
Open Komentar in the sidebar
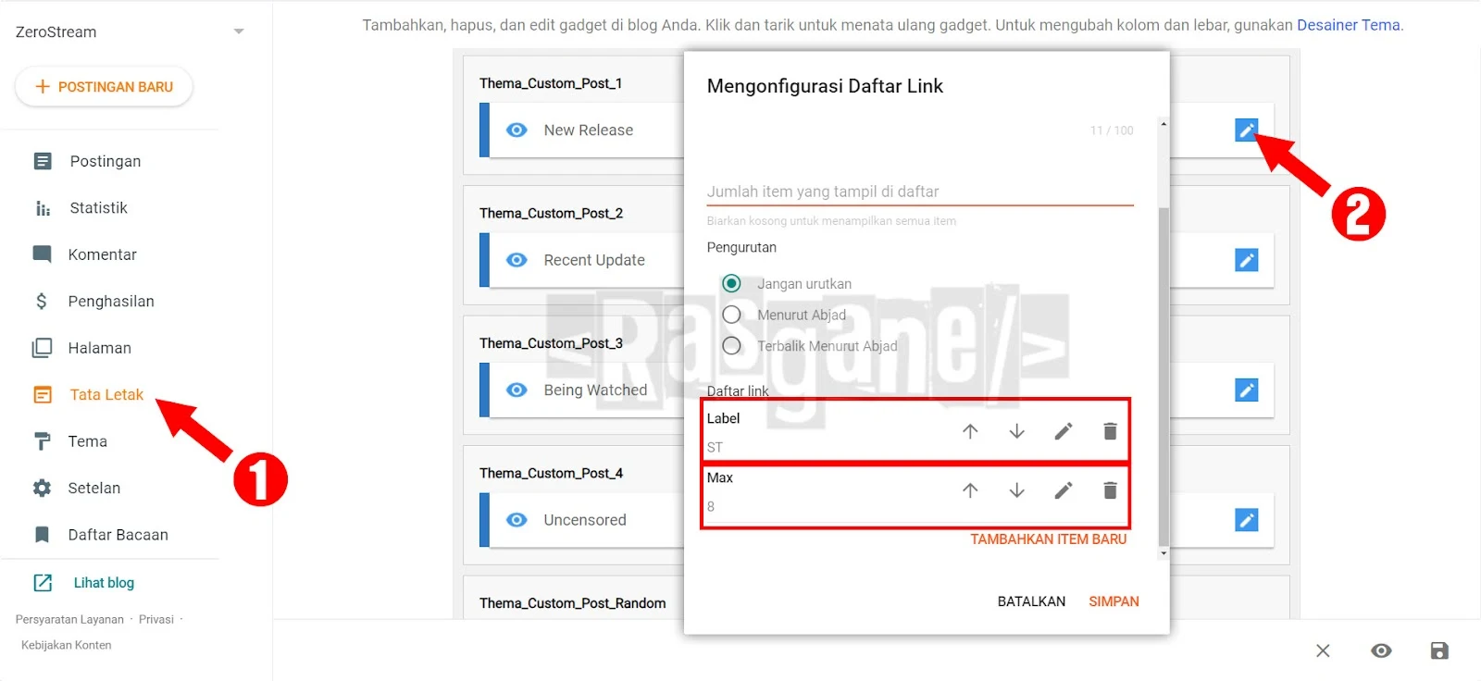[102, 254]
